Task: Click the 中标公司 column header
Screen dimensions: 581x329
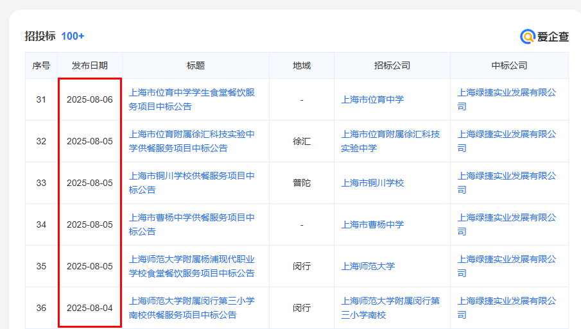Action: coord(510,65)
